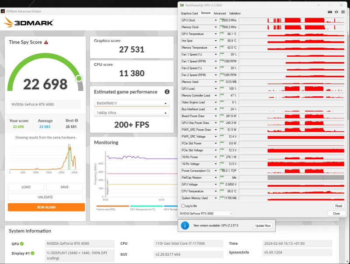Click the green Display #1 check icon
This screenshot has width=350, height=264.
(x=32, y=253)
